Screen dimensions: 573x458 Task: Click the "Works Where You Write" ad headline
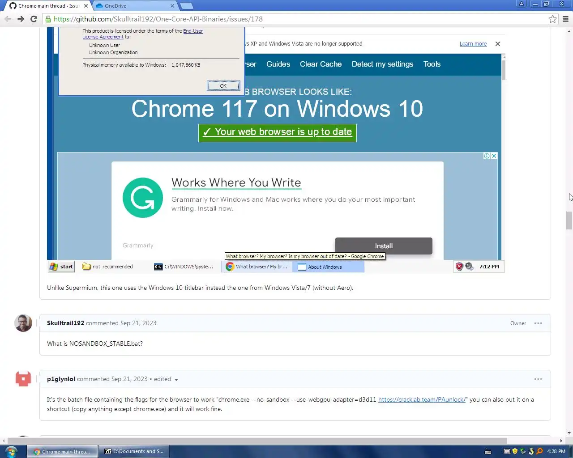pos(236,182)
